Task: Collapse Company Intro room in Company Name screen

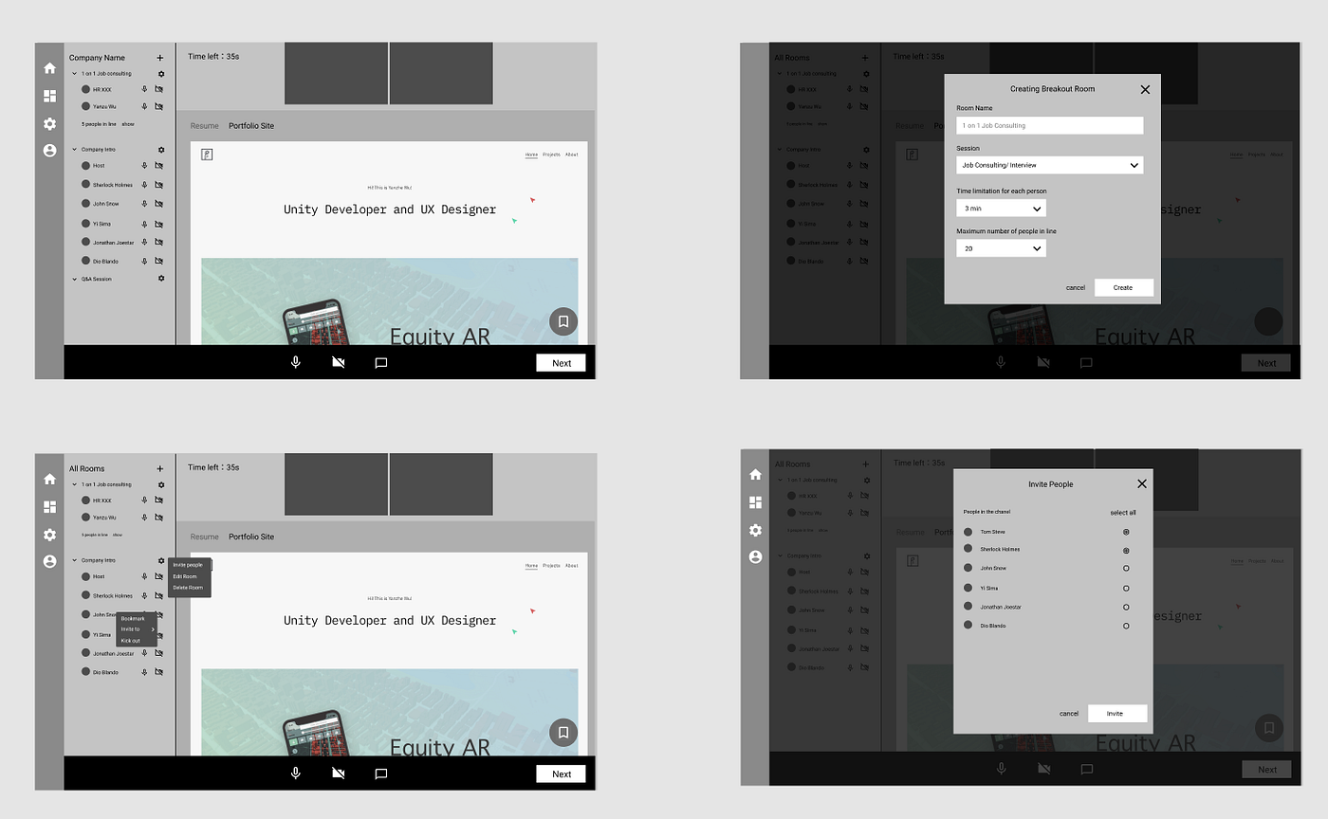Action: [75, 150]
